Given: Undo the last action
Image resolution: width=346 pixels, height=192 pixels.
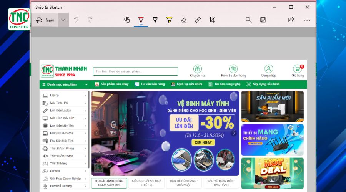Looking at the screenshot, I should tap(76, 20).
